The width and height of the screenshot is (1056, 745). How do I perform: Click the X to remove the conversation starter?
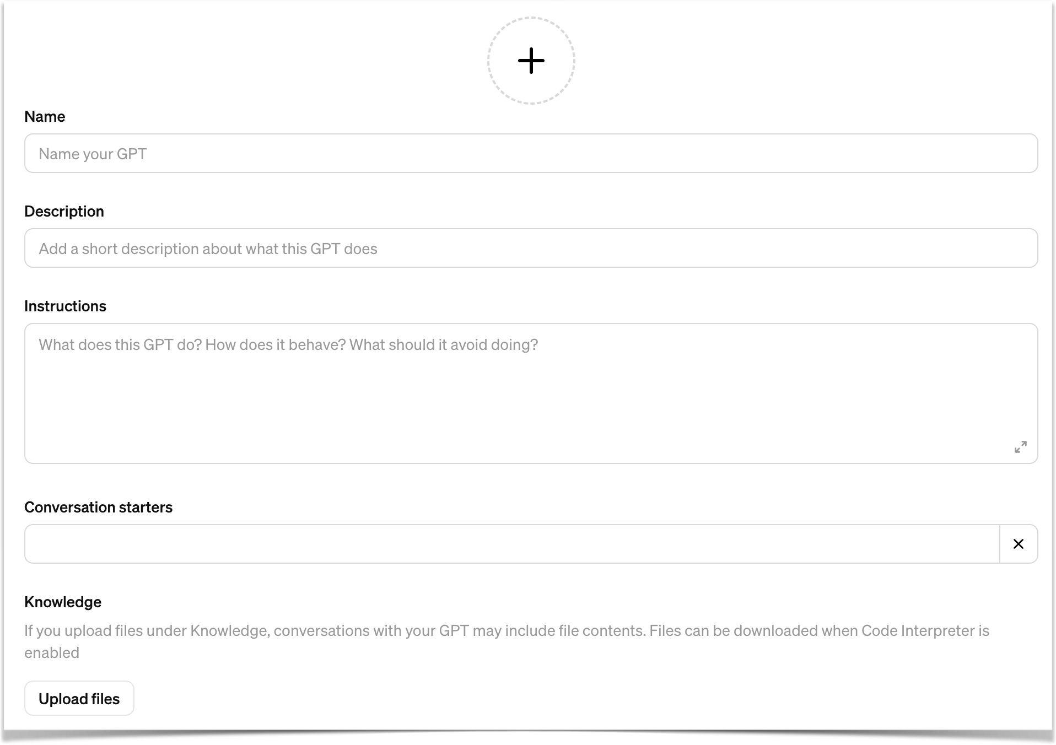[x=1018, y=544]
